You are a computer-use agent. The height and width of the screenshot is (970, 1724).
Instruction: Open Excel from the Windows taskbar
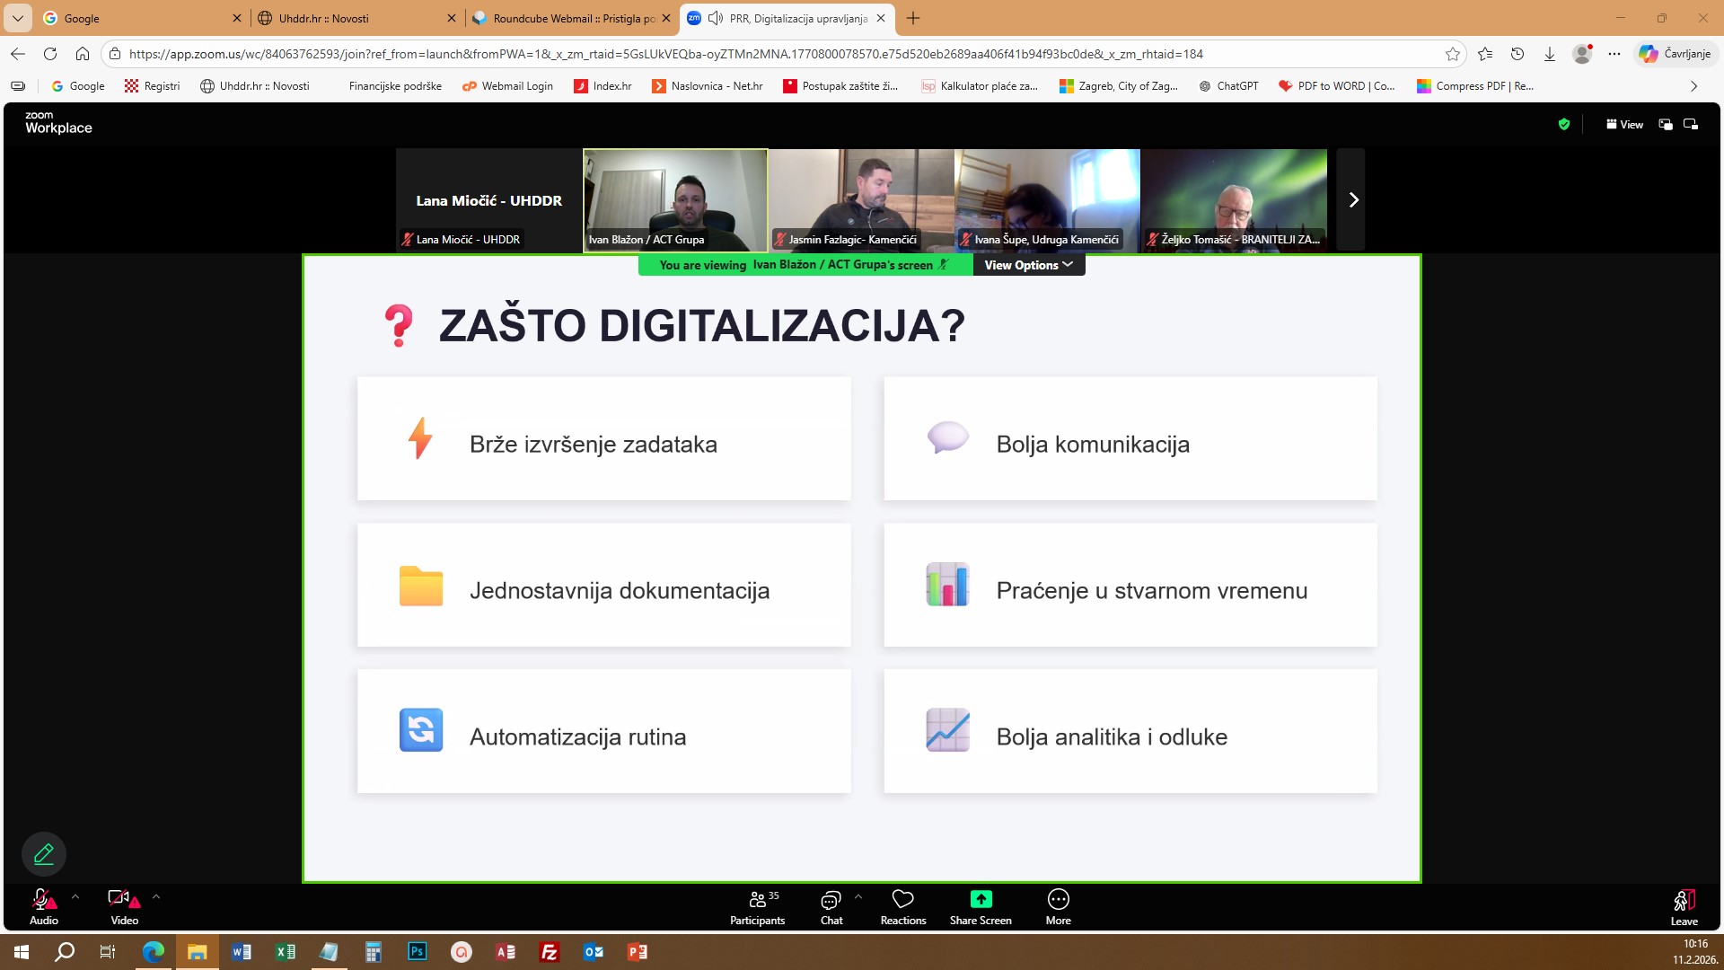coord(286,952)
